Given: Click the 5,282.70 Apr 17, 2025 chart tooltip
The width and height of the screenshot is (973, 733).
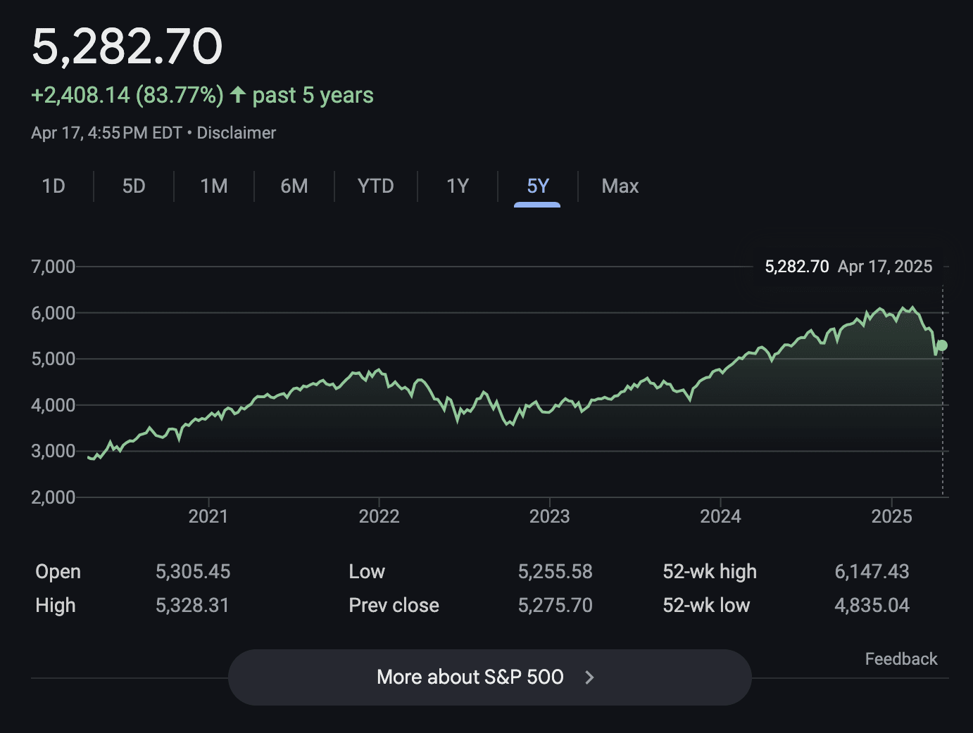Looking at the screenshot, I should 848,267.
